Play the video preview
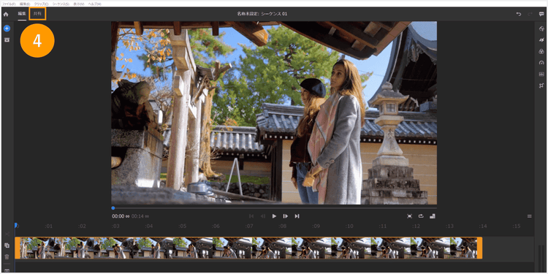The width and height of the screenshot is (548, 274). point(274,216)
